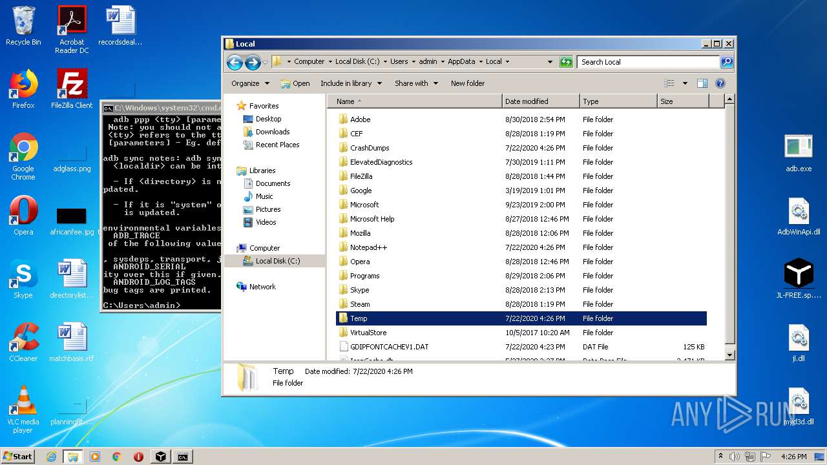Open Include in library dropdown
Viewport: 827px width, 465px height.
pyautogui.click(x=351, y=83)
